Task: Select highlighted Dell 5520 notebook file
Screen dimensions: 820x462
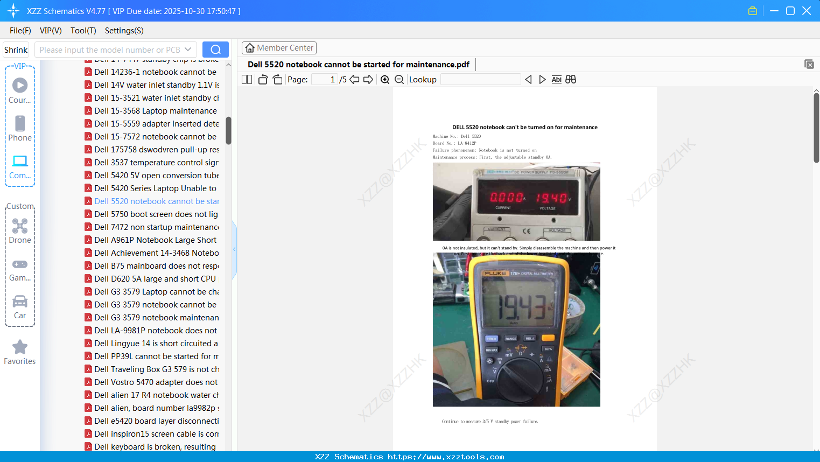Action: (x=151, y=201)
